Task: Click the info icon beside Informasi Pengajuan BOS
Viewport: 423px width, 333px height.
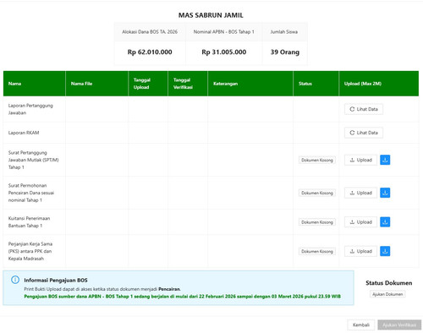Action: pyautogui.click(x=15, y=280)
